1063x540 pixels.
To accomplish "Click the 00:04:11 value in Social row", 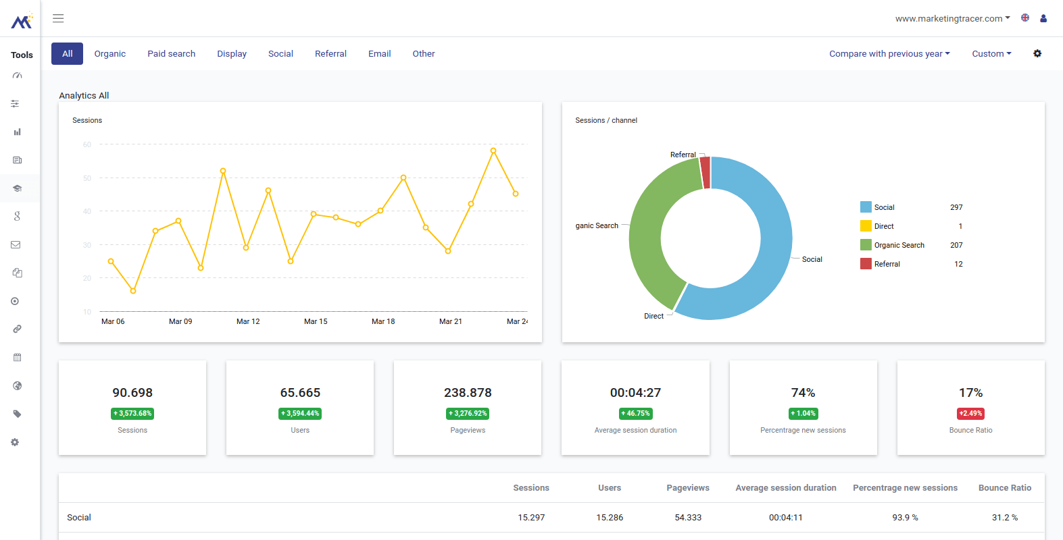I will [786, 518].
